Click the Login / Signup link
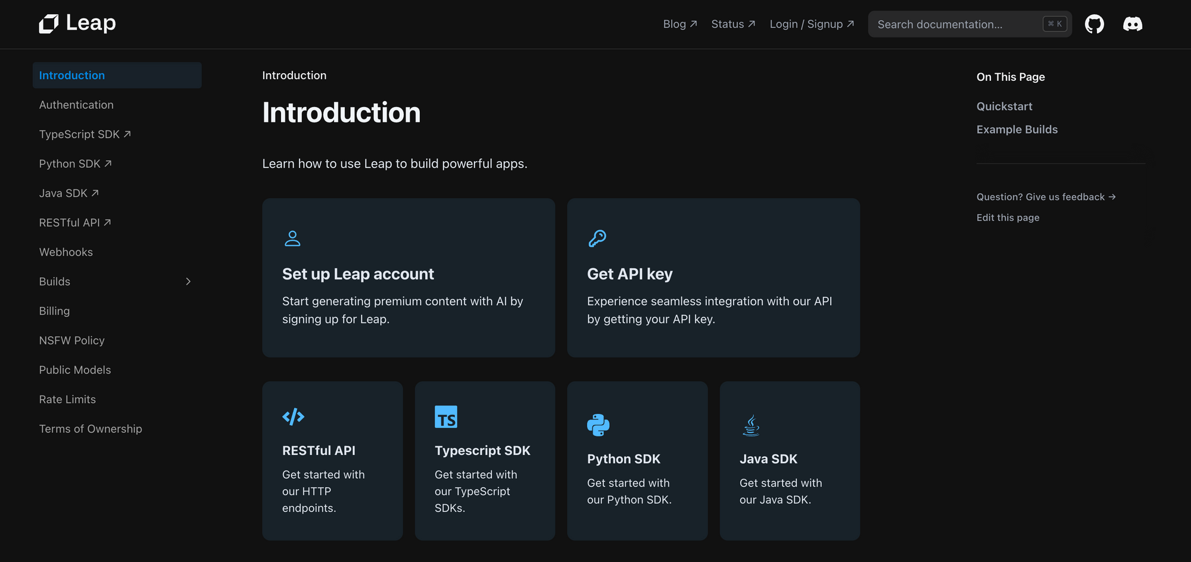 tap(812, 24)
